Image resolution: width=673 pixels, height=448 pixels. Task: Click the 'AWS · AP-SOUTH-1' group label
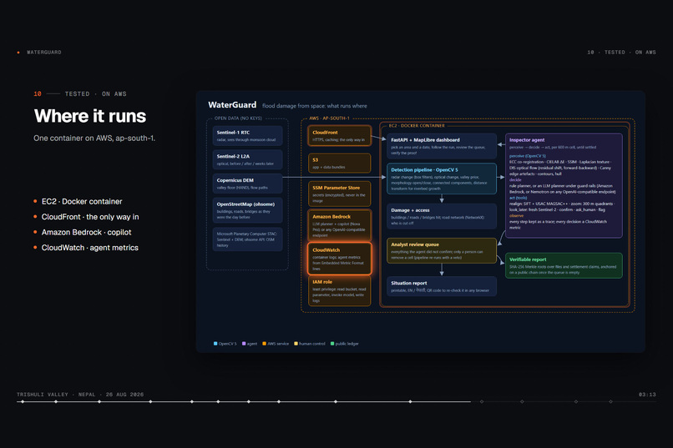329,118
